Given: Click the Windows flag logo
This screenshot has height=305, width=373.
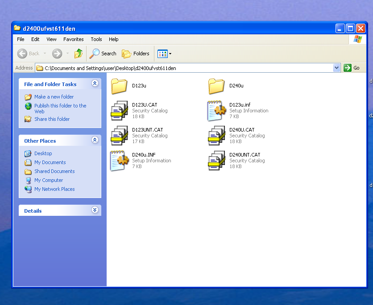Looking at the screenshot, I should [357, 39].
